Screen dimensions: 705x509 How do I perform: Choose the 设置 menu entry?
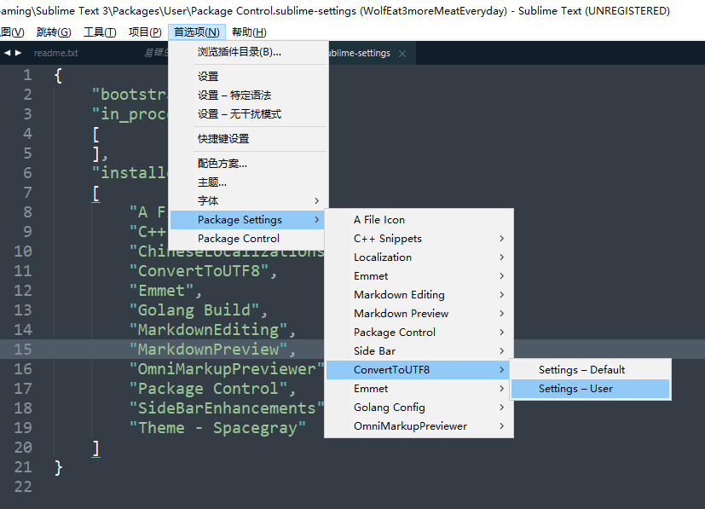(x=248, y=77)
